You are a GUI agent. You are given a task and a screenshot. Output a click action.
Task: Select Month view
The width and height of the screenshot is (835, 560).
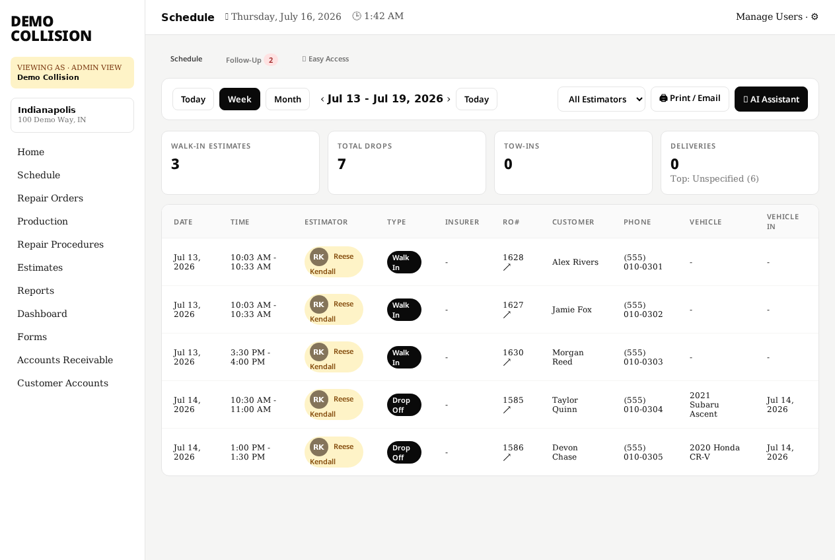click(x=287, y=99)
